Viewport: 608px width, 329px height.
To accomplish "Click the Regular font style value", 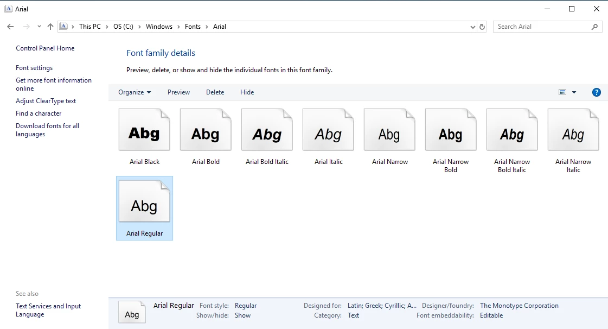I will pyautogui.click(x=246, y=306).
